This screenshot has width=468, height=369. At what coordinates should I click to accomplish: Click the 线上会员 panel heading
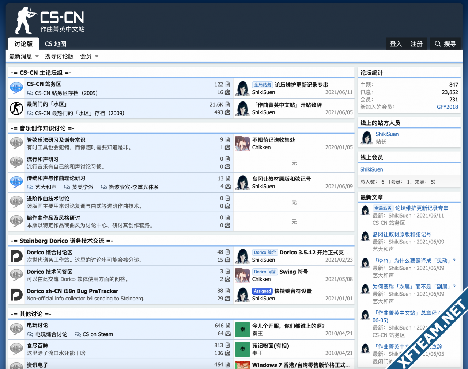[x=371, y=157]
